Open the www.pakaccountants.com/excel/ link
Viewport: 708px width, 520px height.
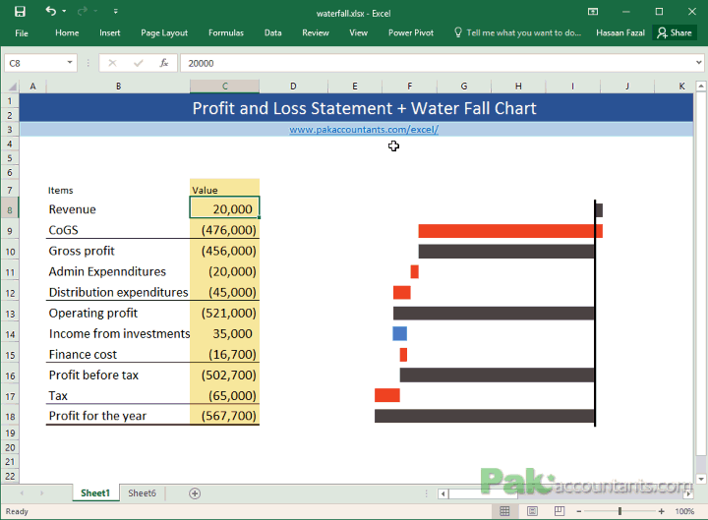coord(364,130)
